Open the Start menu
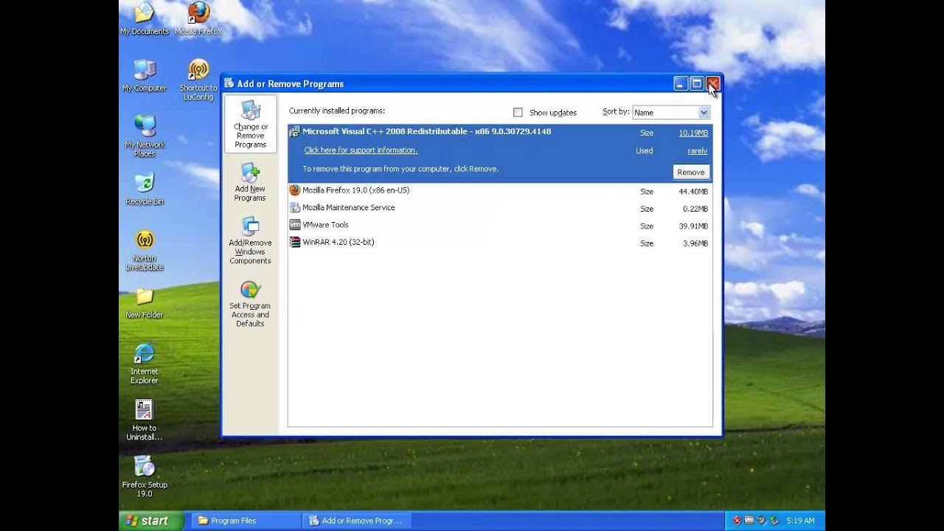The height and width of the screenshot is (531, 944). point(151,521)
